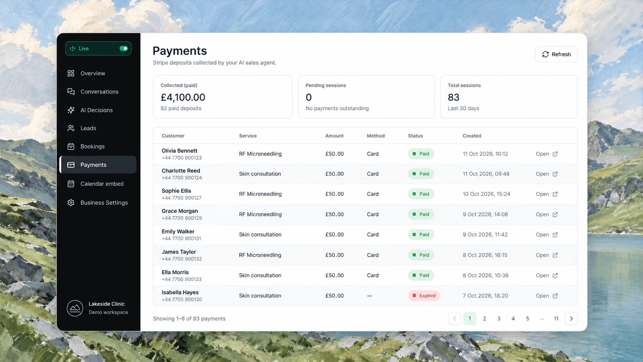Click the Customer column header

click(x=173, y=136)
